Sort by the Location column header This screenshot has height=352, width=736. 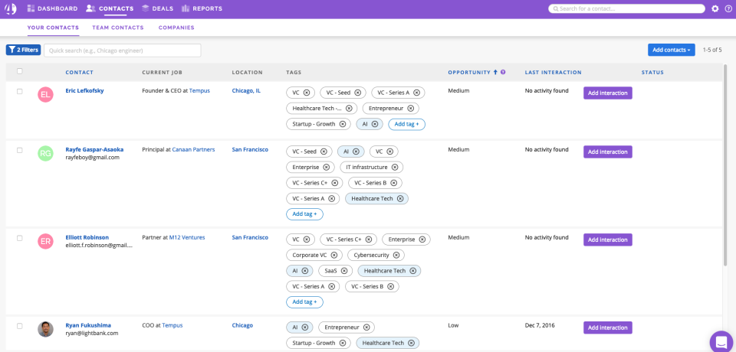[248, 72]
